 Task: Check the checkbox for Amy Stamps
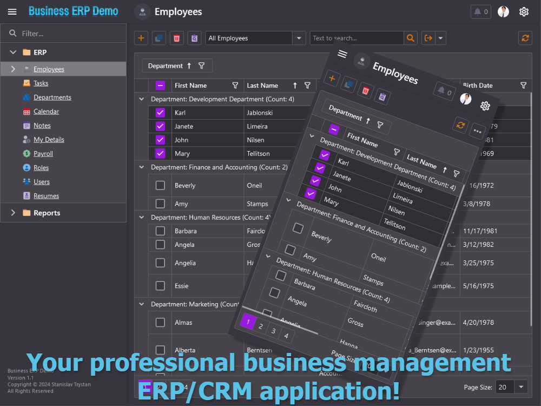160,204
